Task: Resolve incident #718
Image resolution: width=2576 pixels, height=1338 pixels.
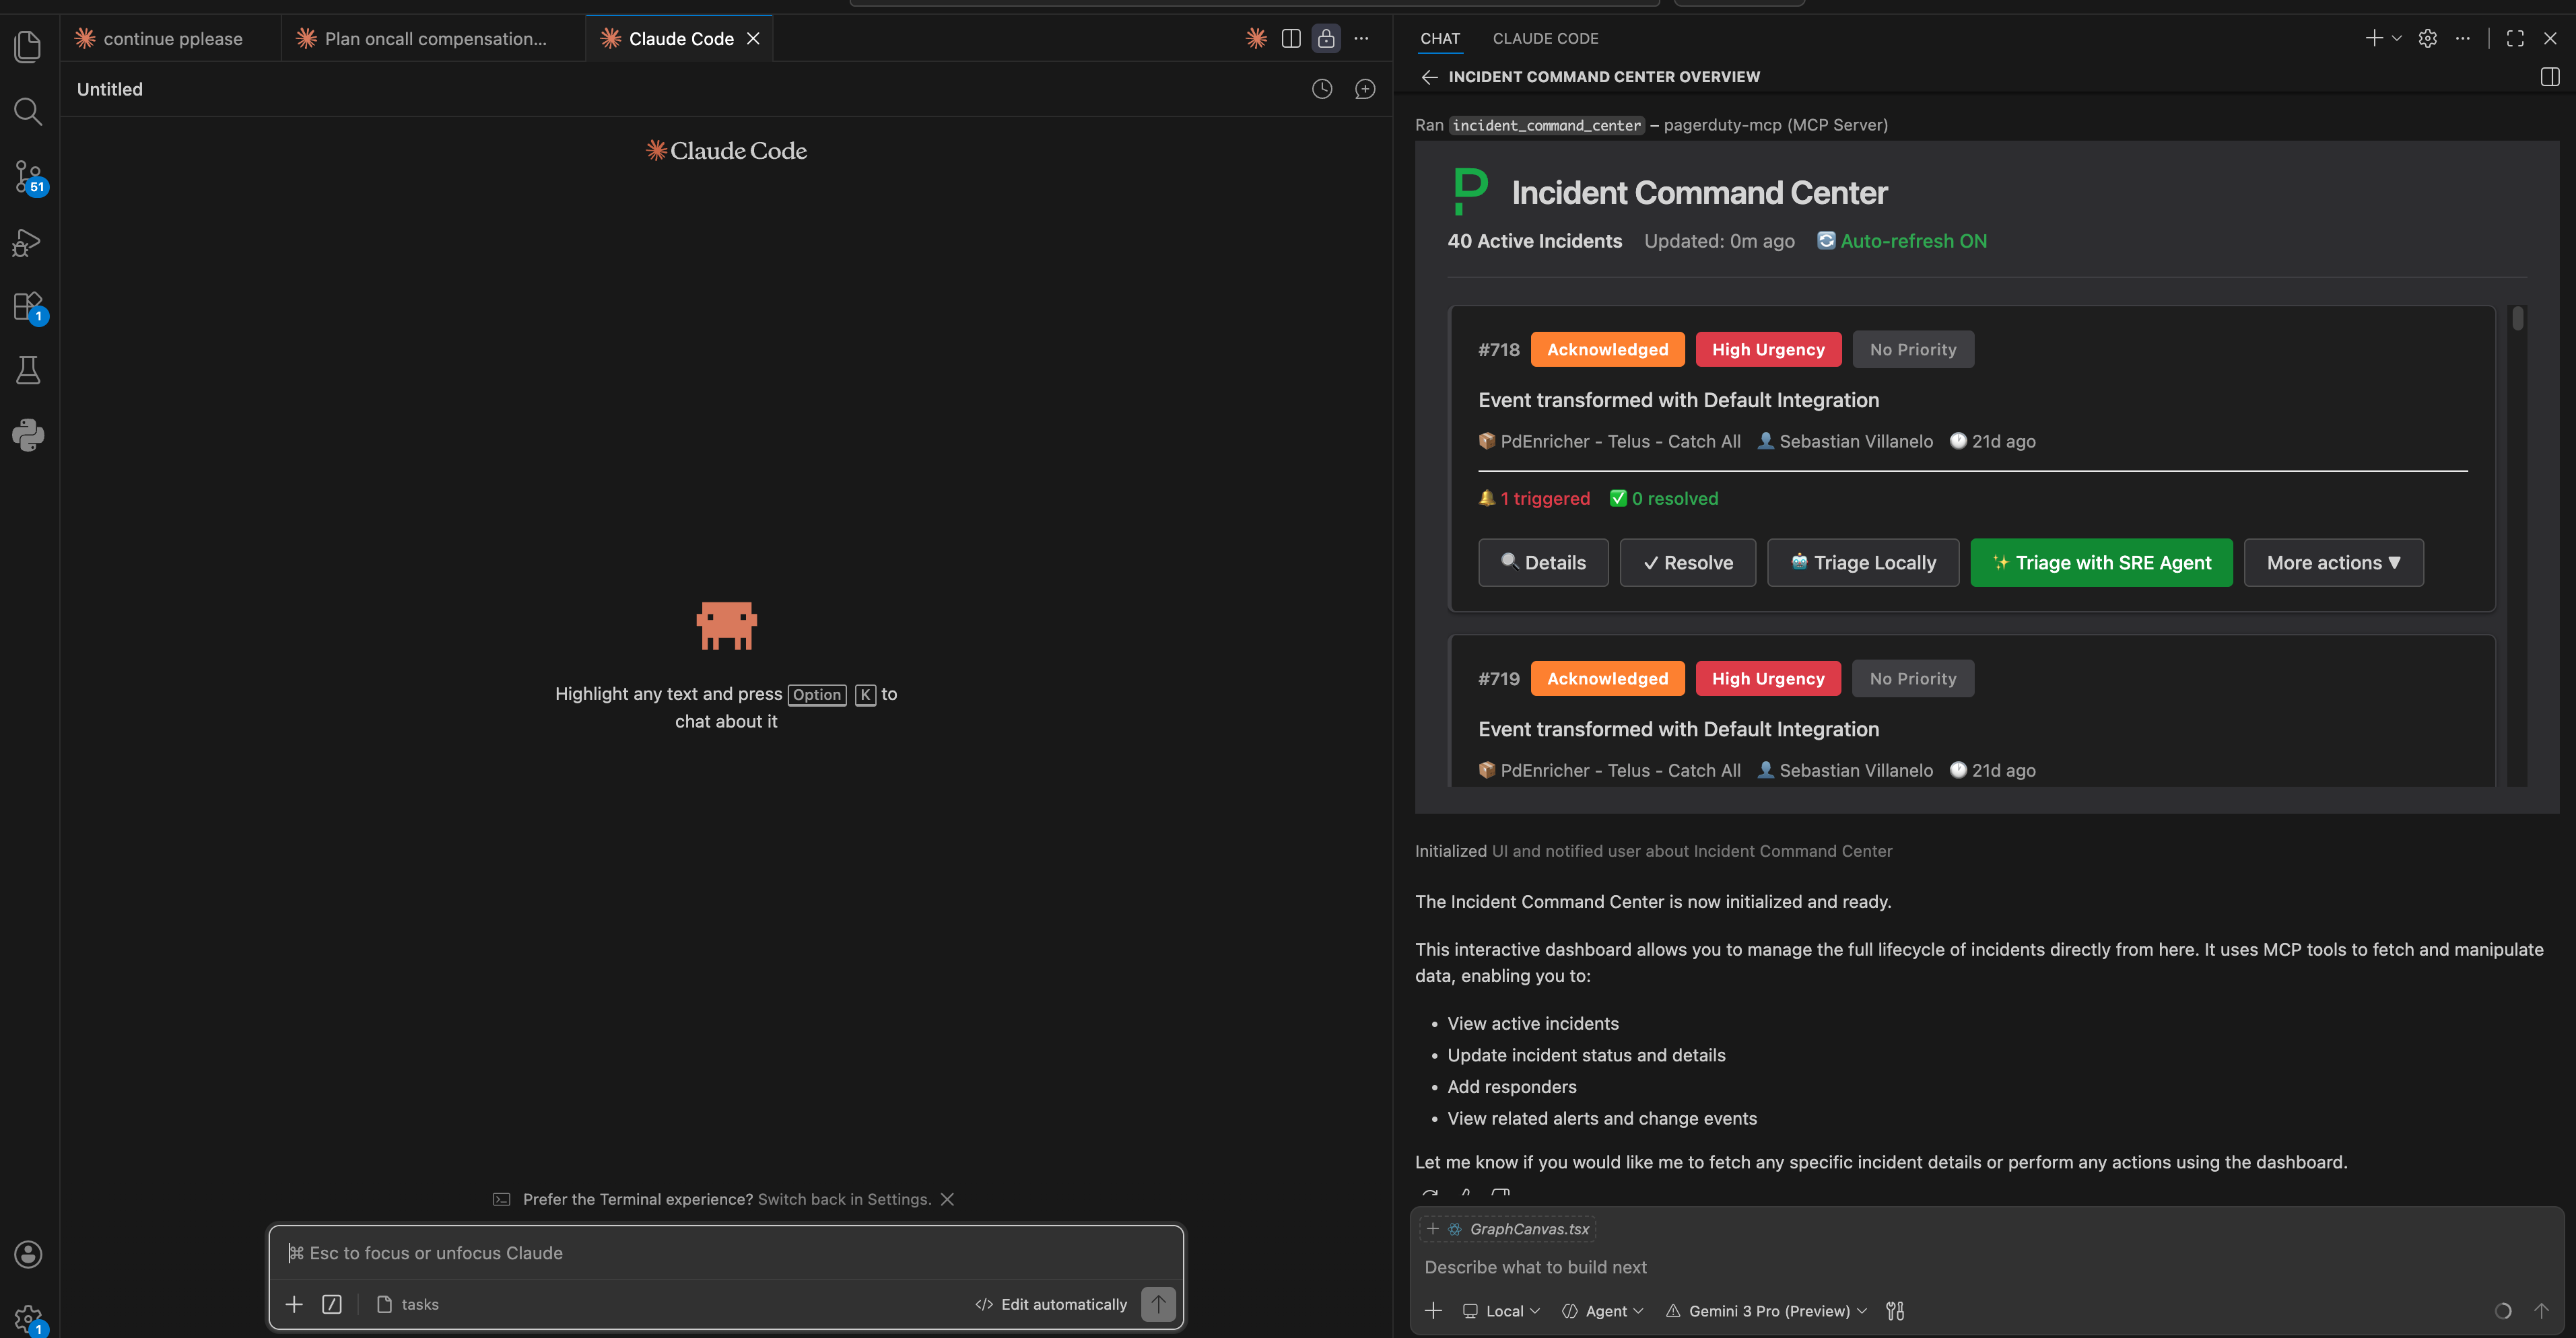Action: 1687,562
